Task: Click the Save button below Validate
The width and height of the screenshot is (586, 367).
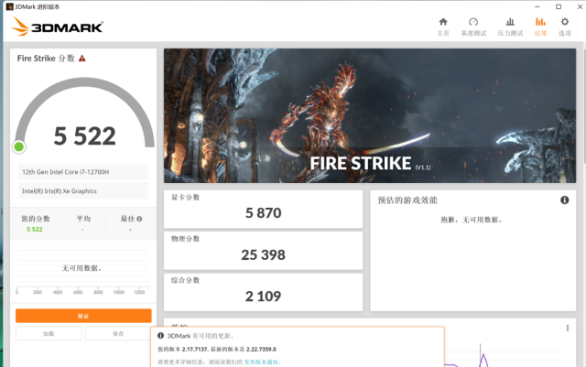Action: pos(118,333)
